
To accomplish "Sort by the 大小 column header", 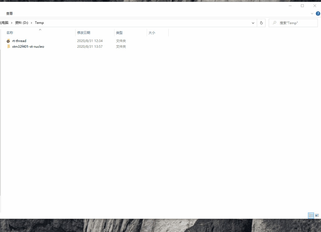I will point(152,33).
